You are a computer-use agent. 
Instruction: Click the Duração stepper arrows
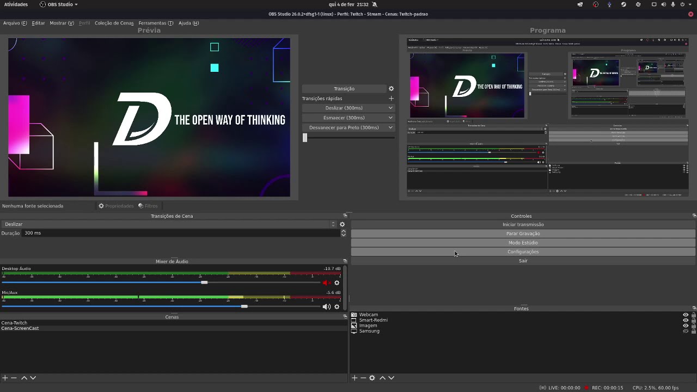coord(343,233)
